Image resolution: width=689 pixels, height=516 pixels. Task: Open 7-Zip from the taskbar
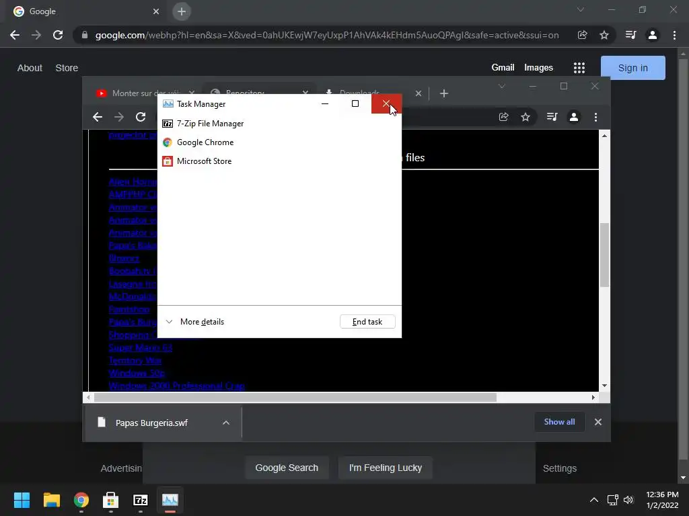click(x=141, y=500)
